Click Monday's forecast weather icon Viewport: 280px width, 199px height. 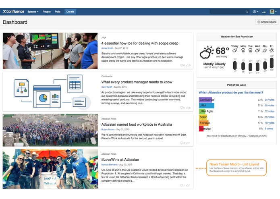click(243, 50)
